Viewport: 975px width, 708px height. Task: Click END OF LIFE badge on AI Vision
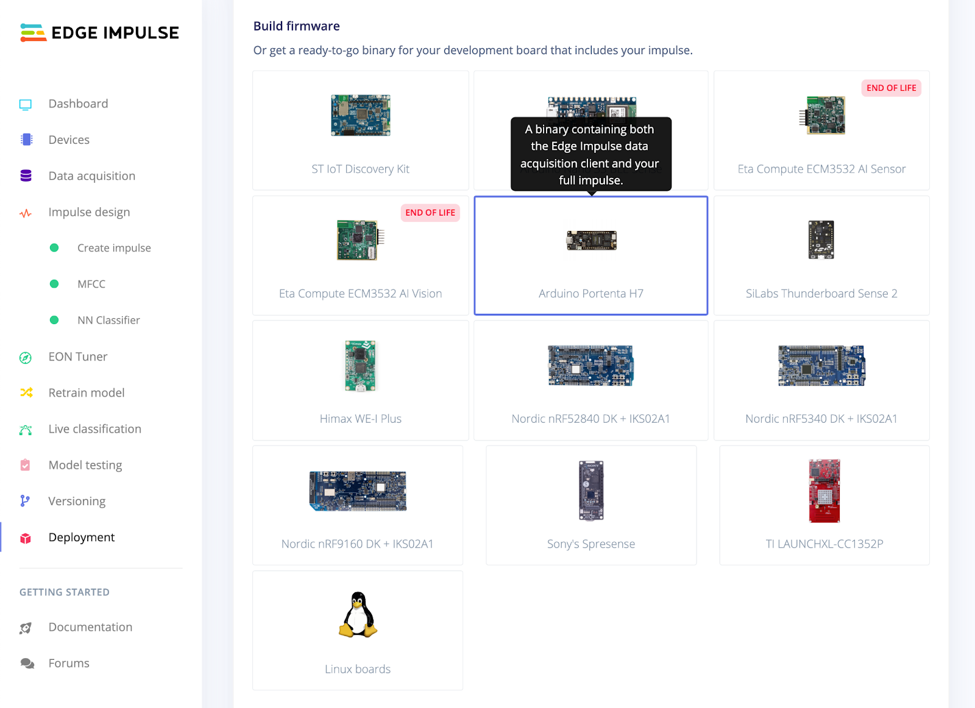tap(430, 213)
